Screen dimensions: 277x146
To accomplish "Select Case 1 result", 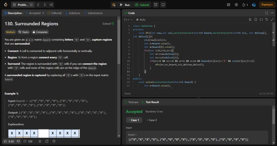I will coord(134,120).
